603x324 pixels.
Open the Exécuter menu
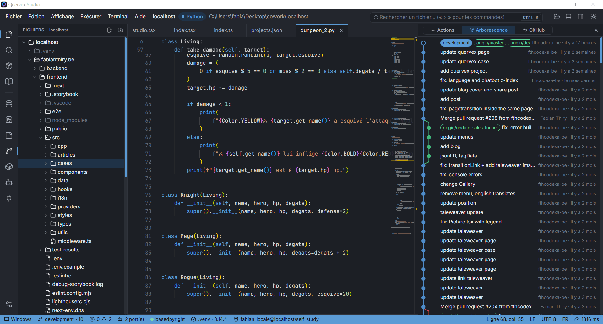[91, 16]
